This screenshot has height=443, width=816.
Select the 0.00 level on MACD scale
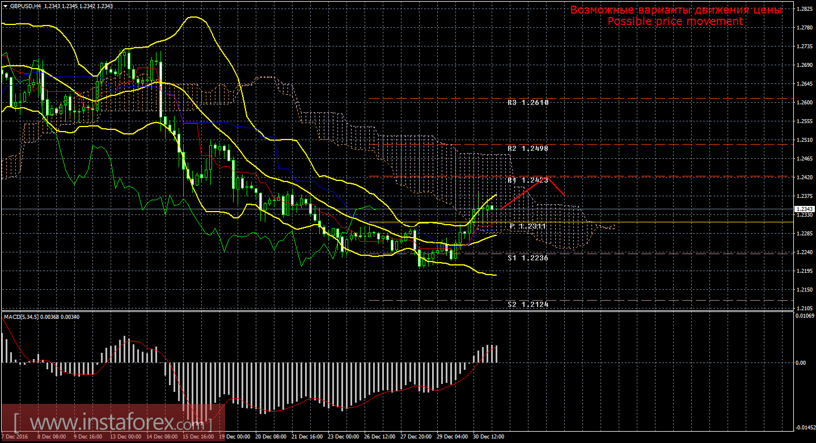(x=800, y=363)
